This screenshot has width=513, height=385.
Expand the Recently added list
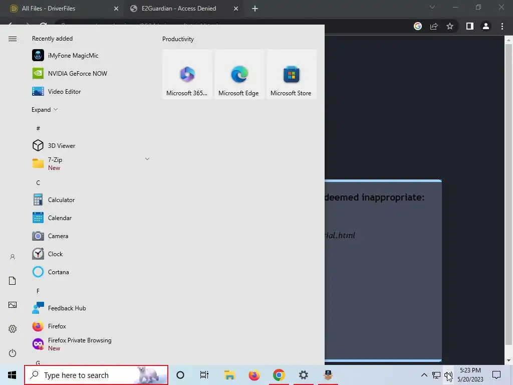click(45, 110)
